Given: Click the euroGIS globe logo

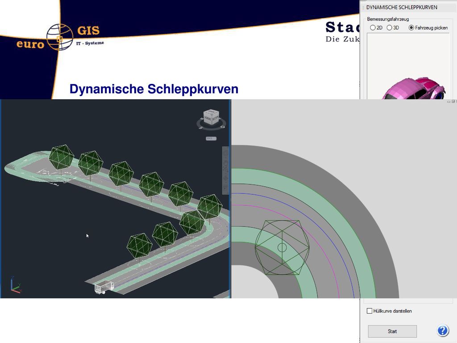Looking at the screenshot, I should pyautogui.click(x=59, y=38).
